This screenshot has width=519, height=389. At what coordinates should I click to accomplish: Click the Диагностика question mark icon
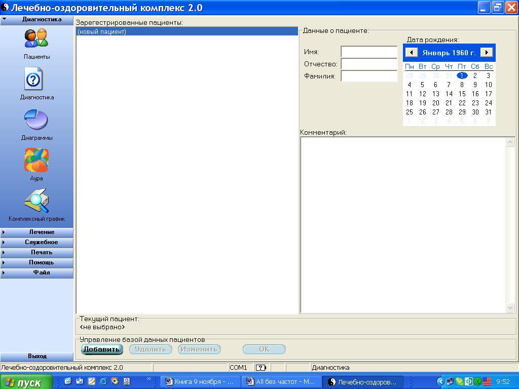point(34,80)
